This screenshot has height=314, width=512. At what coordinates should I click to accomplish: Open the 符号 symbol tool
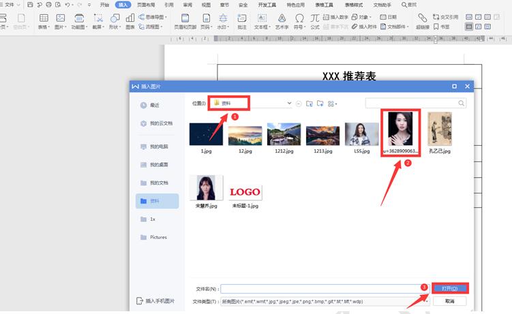click(x=299, y=22)
